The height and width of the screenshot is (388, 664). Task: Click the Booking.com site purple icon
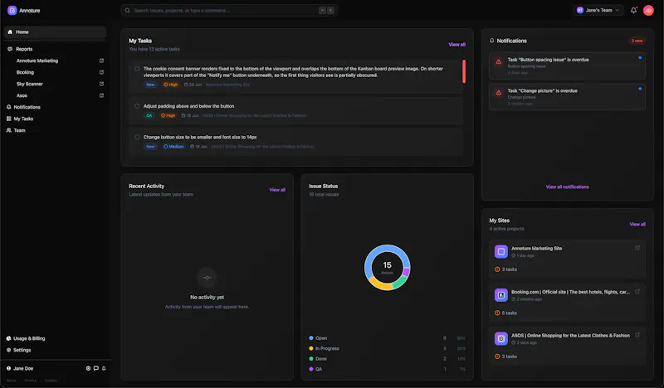tap(501, 295)
